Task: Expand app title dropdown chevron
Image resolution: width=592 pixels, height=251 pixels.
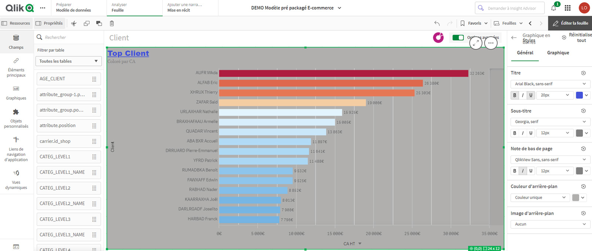Action: [x=339, y=8]
